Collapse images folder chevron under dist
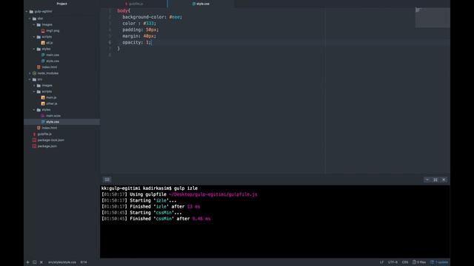 34,24
